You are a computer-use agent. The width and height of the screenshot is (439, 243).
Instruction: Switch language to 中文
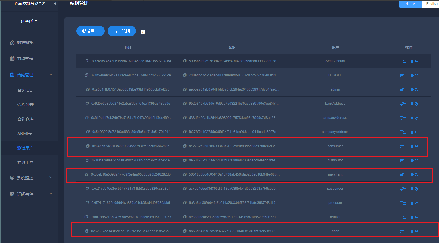[x=411, y=4]
